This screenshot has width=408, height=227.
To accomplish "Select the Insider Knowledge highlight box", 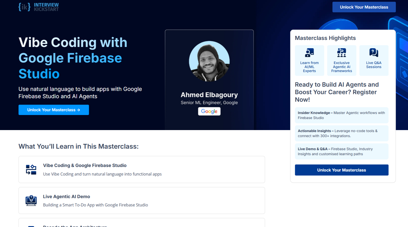I will click(x=341, y=115).
